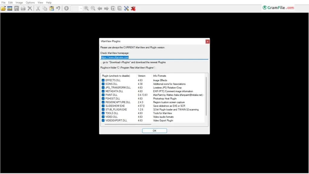Click the 'Save slideshow as EXE or SCR' text

169,106
